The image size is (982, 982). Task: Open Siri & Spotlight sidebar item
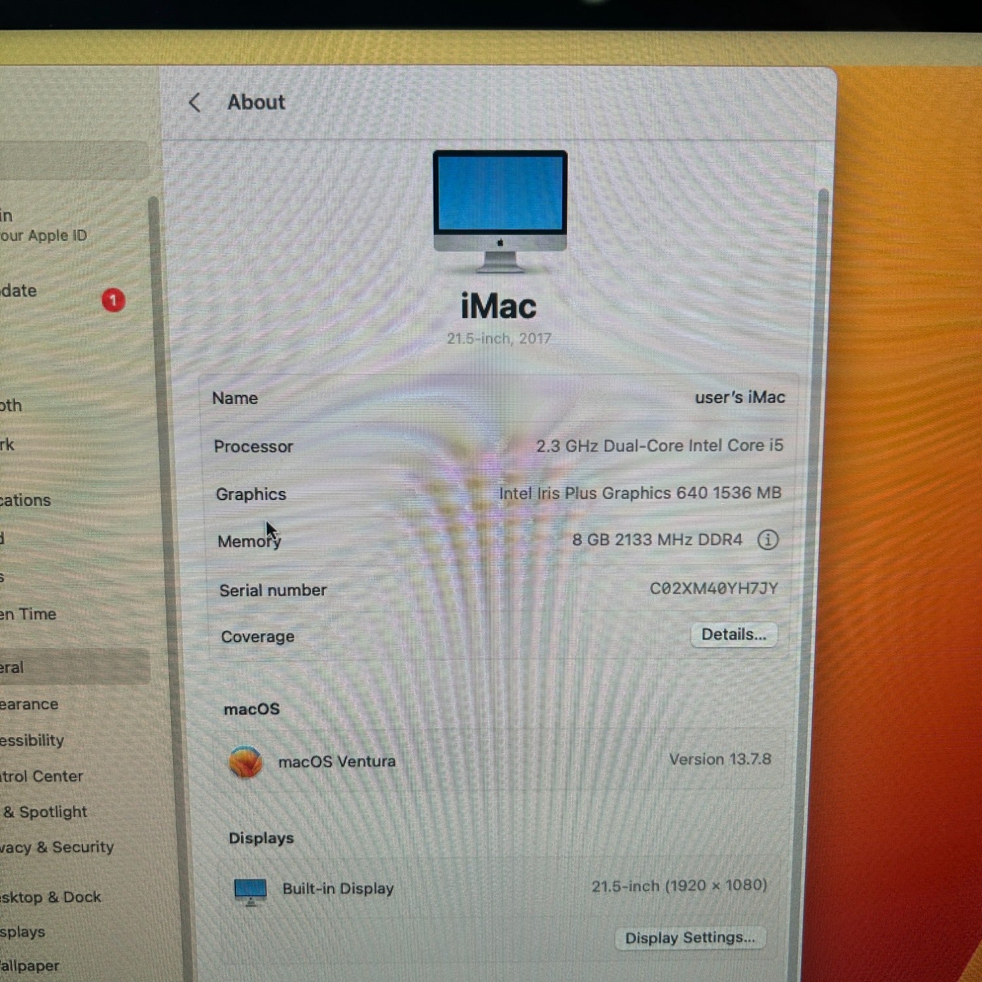tap(44, 812)
